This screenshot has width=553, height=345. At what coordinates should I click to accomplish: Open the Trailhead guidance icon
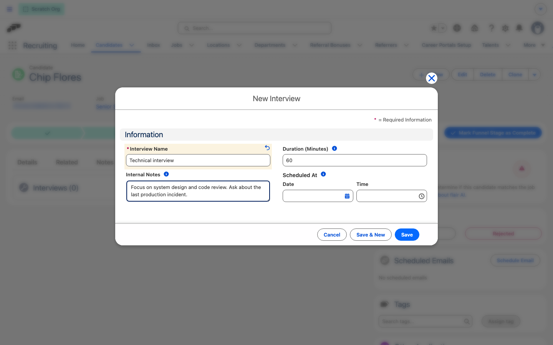475,28
